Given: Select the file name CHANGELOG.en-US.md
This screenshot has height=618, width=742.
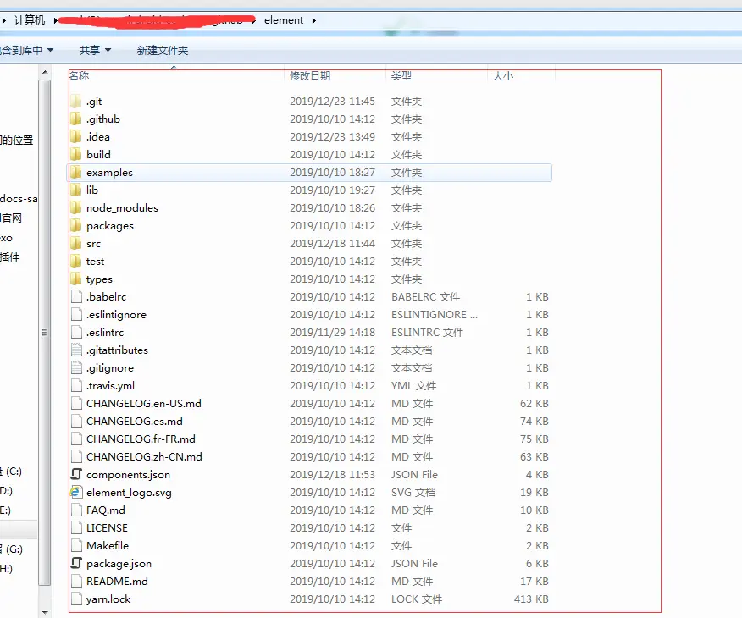Looking at the screenshot, I should coord(143,403).
